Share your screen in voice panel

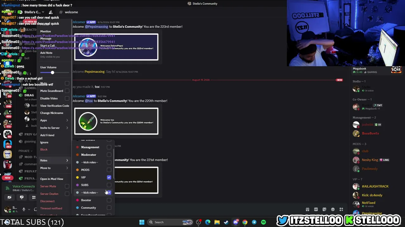(22, 197)
